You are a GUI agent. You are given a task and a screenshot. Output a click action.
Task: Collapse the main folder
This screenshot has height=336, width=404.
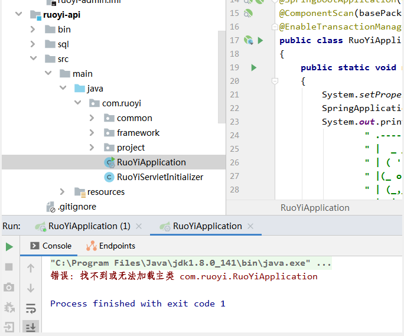48,73
